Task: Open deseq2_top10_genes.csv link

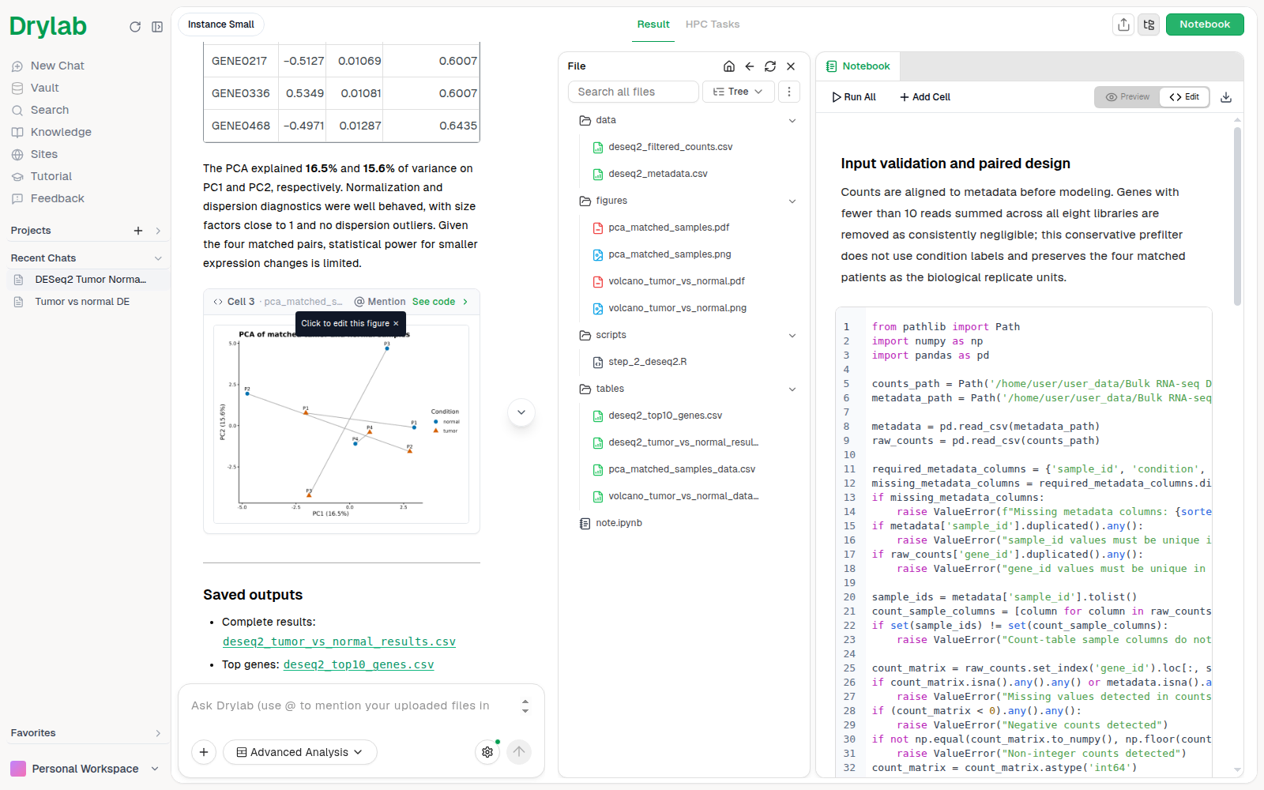Action: tap(359, 664)
